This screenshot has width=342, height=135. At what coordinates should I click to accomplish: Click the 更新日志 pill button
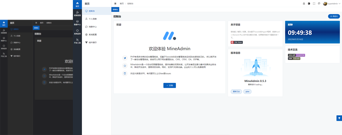[236, 92]
